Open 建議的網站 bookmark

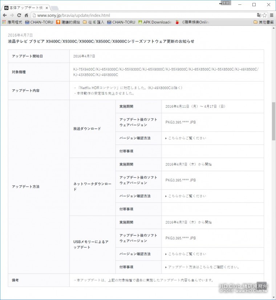point(68,22)
